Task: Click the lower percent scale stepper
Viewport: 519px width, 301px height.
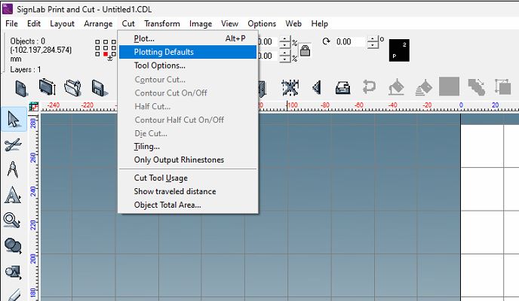Action: (285, 56)
